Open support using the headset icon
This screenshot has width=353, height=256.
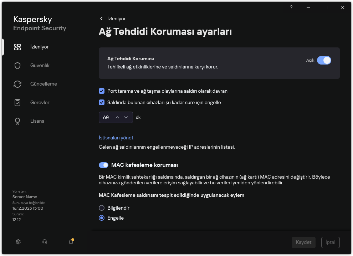point(45,242)
